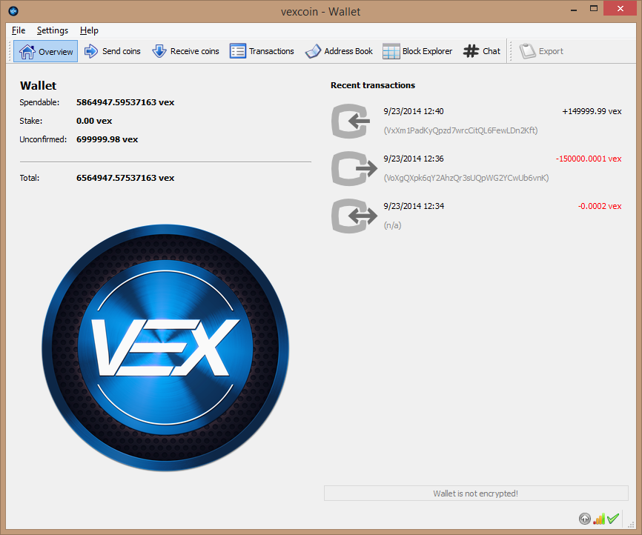The height and width of the screenshot is (535, 642).
Task: Click the vexcoin app icon in title bar
Action: click(x=13, y=11)
